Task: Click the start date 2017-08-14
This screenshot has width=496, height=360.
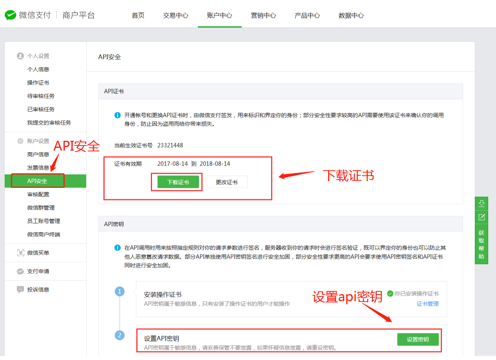Action: click(x=173, y=164)
